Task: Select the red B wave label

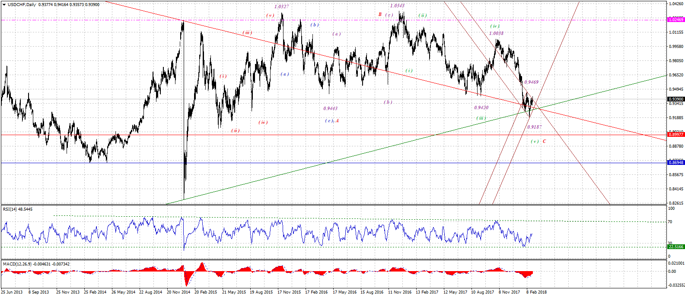Action: coord(380,15)
